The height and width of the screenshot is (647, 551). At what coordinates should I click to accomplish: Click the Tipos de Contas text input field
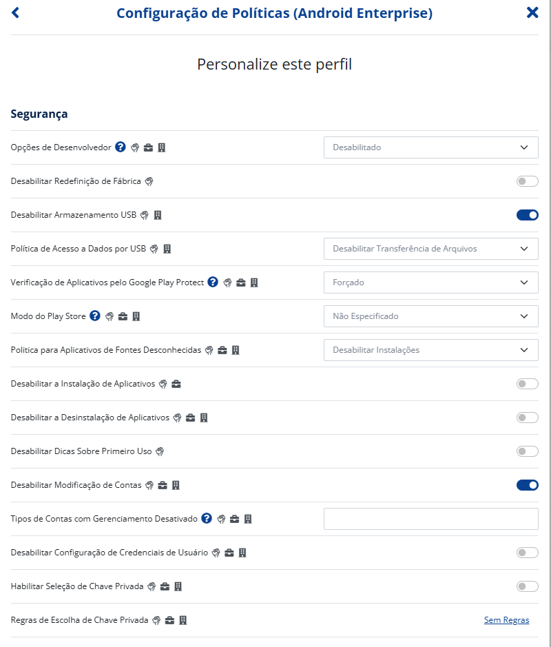point(430,519)
